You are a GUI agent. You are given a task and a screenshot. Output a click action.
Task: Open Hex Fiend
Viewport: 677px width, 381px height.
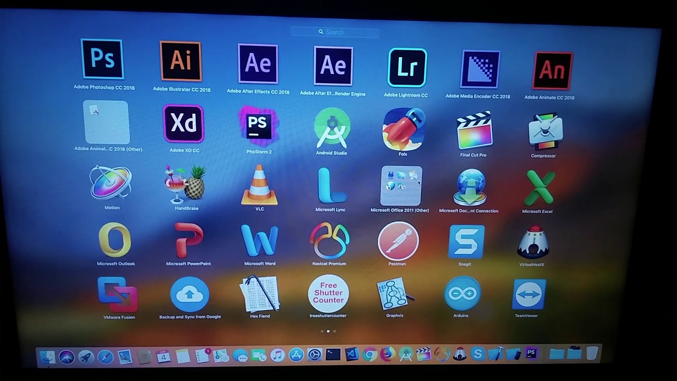260,294
